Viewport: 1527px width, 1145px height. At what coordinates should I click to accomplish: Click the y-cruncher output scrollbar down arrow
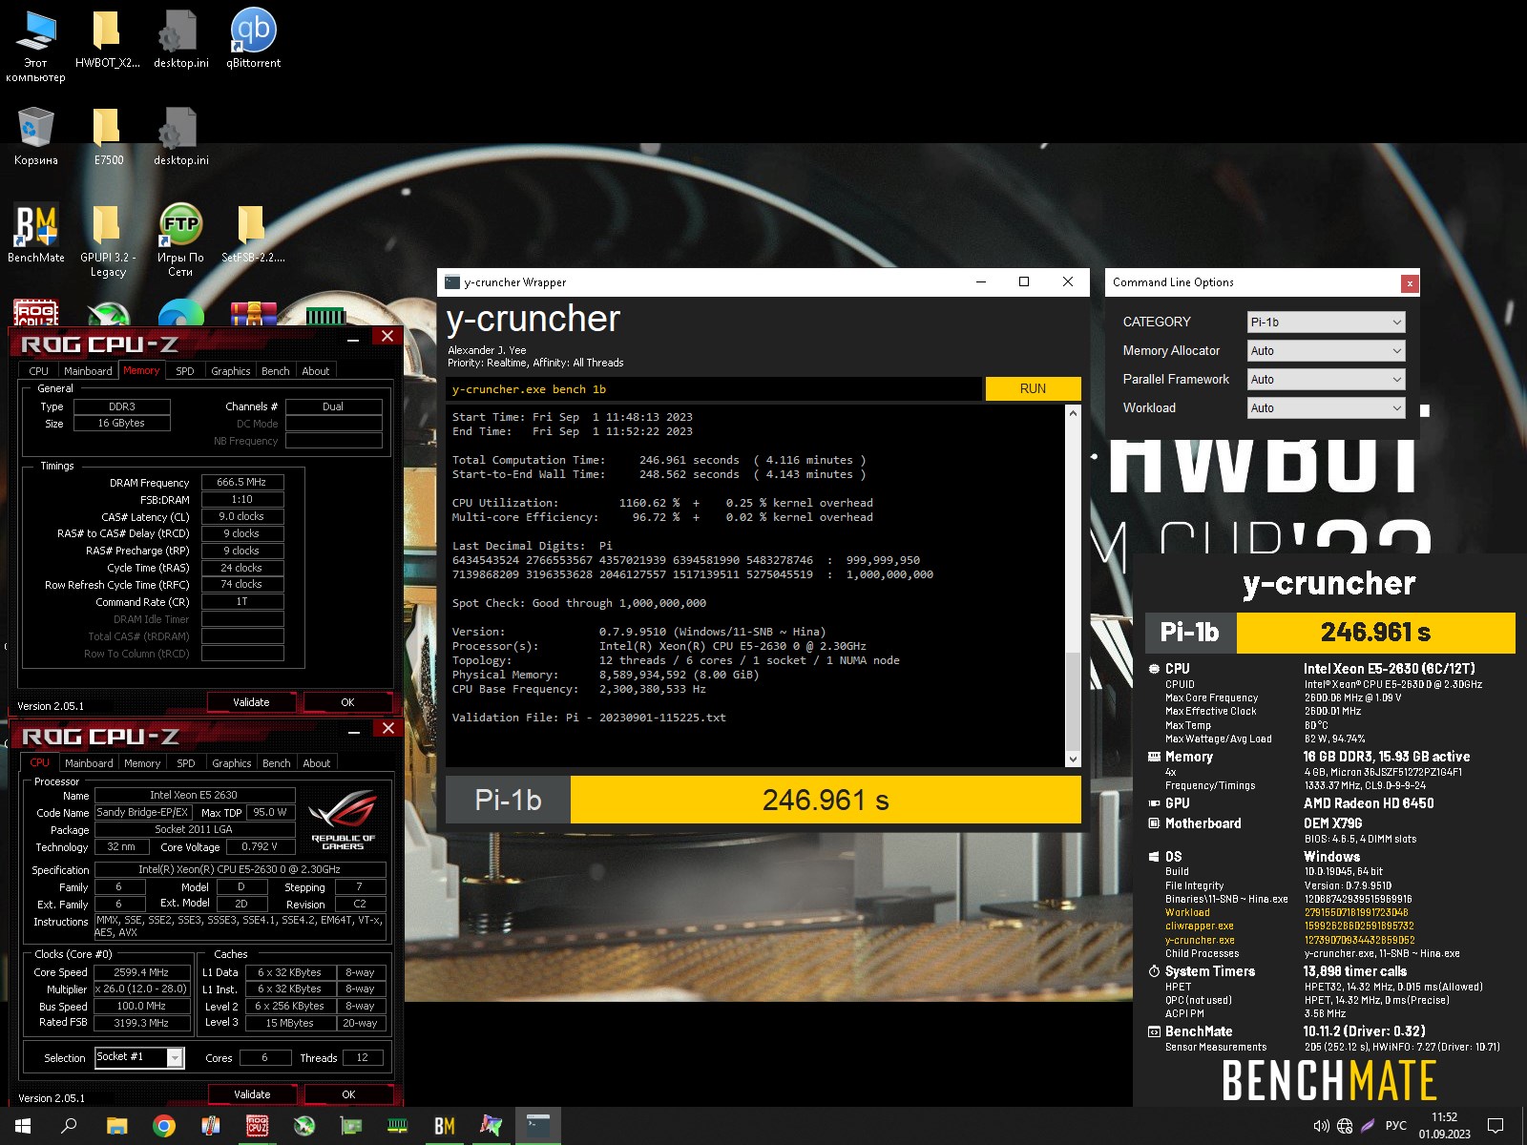[1073, 760]
